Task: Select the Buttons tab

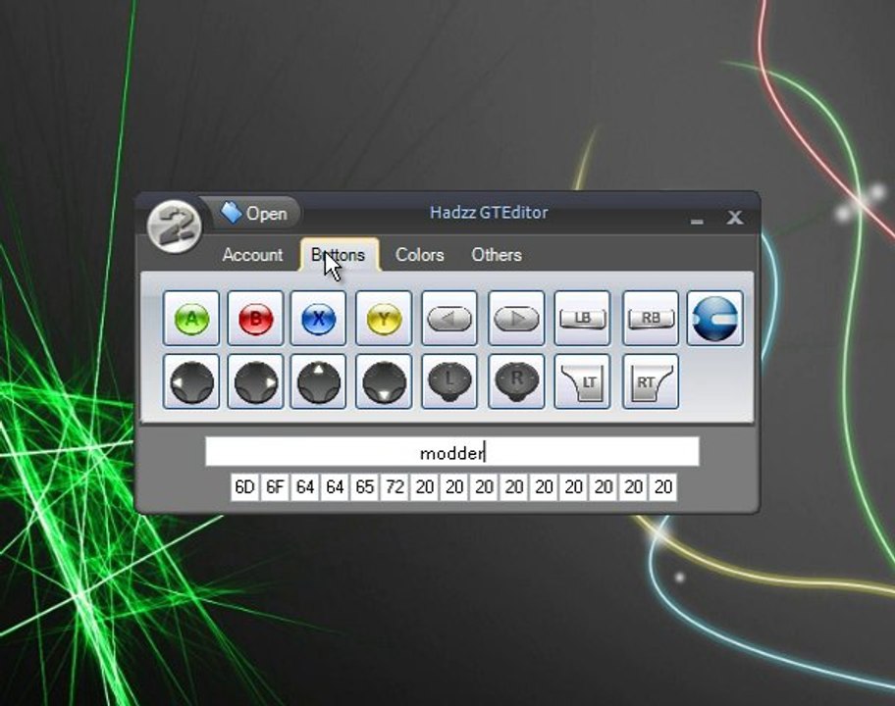Action: 340,255
